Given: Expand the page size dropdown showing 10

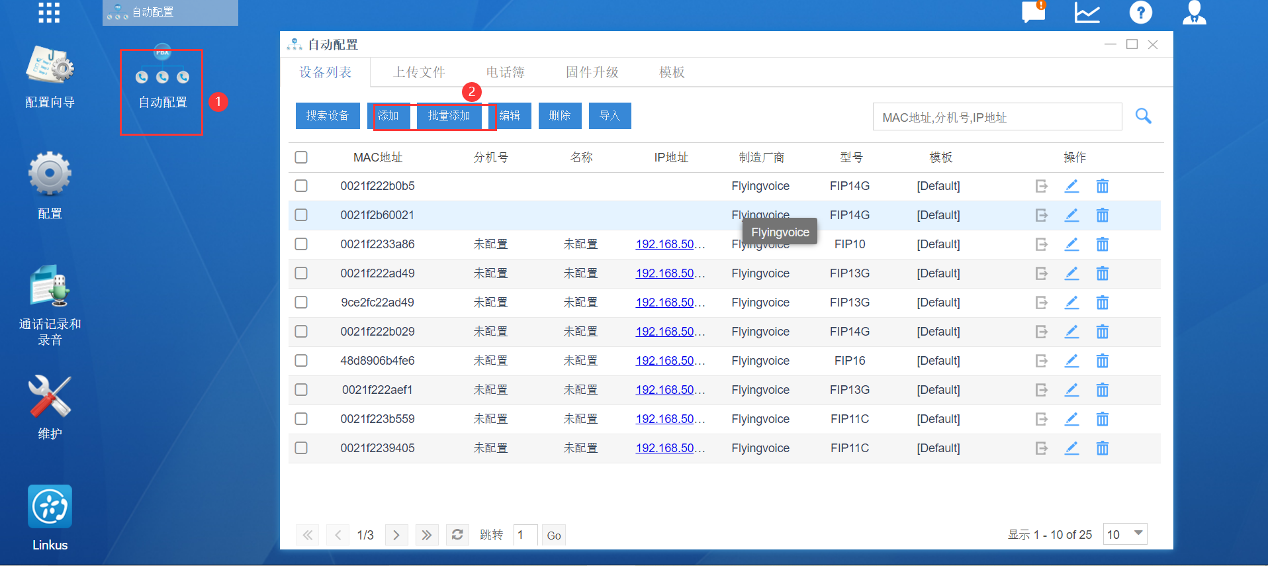Looking at the screenshot, I should tap(1125, 534).
